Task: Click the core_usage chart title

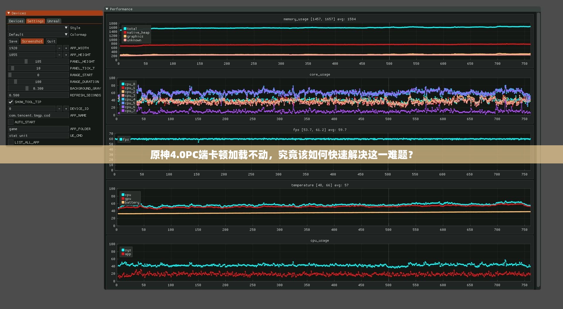Action: tap(320, 74)
